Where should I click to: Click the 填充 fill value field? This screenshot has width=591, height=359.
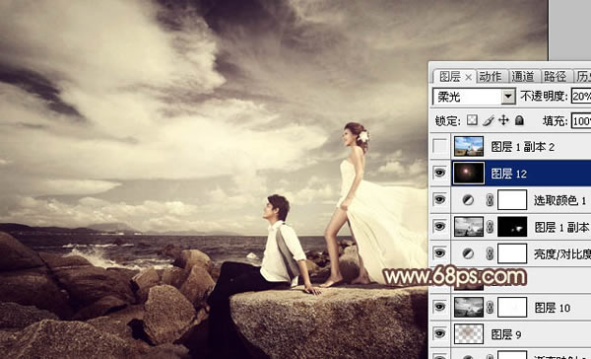tap(581, 120)
